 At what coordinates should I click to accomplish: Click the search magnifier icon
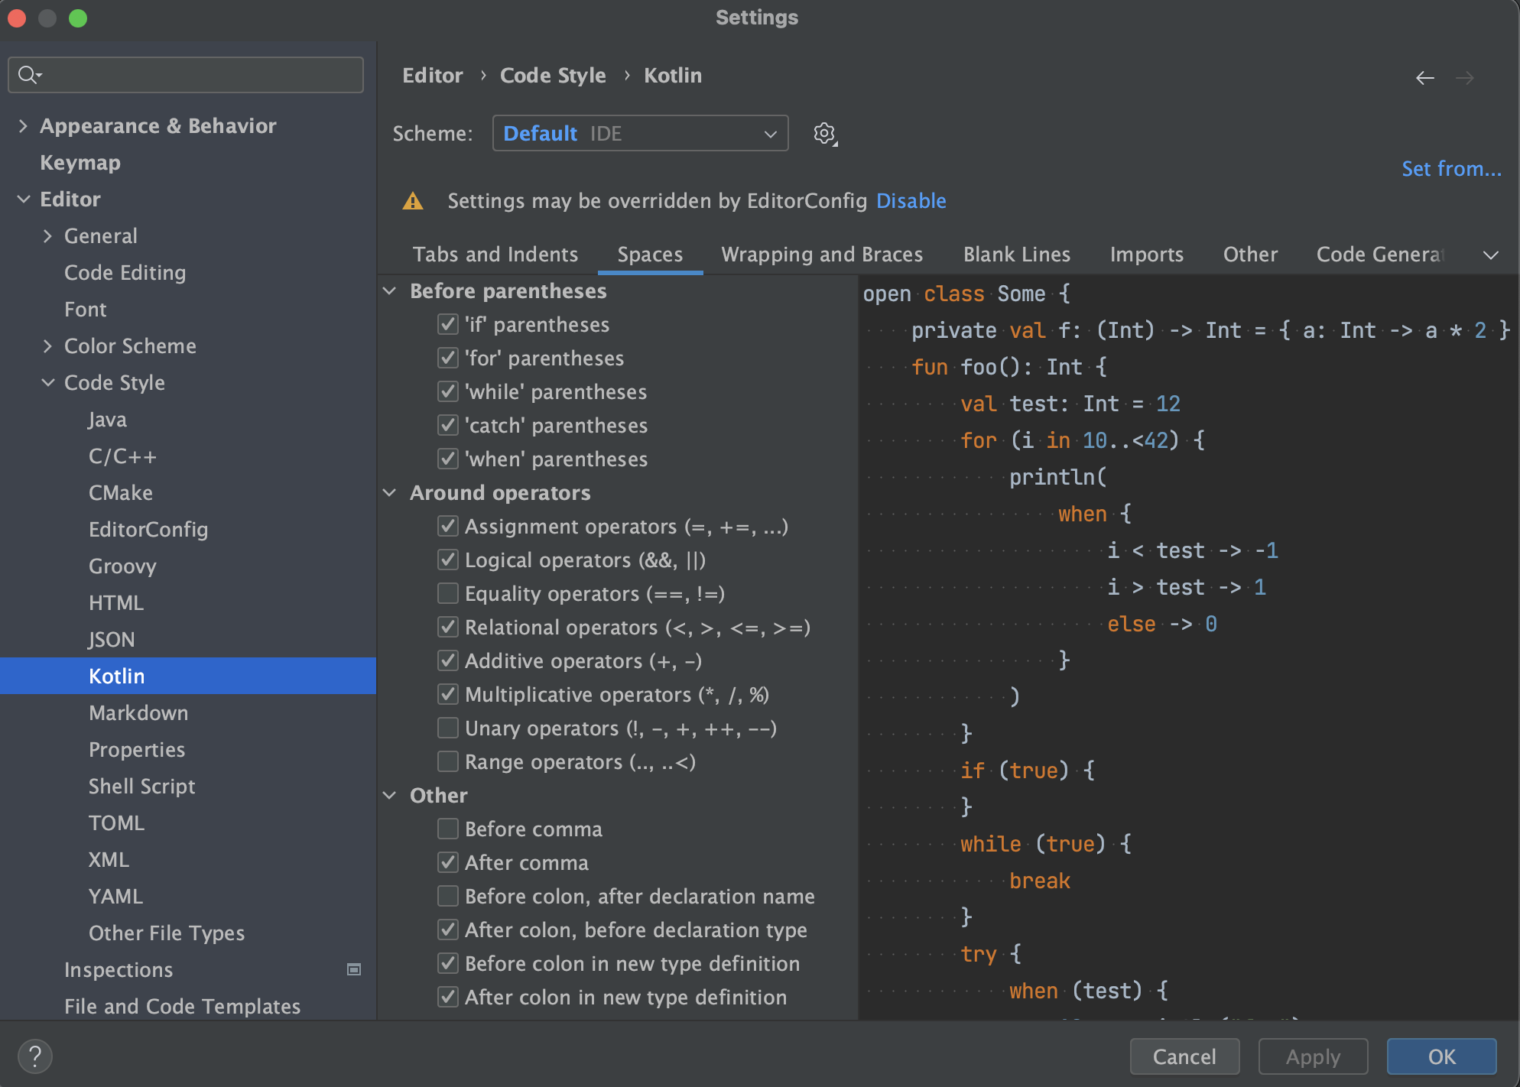coord(29,74)
